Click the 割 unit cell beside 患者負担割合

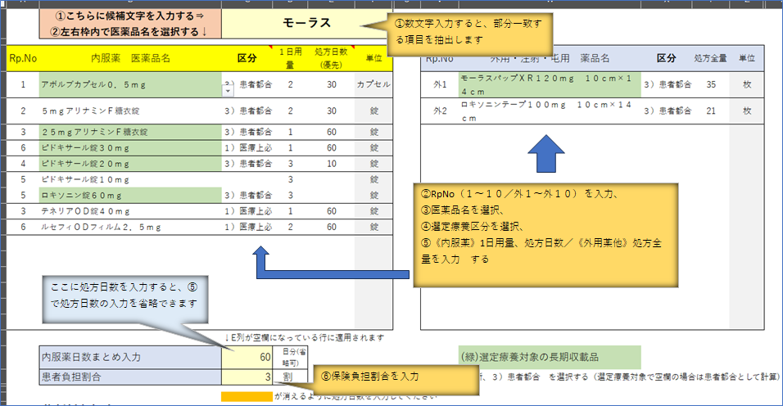click(x=290, y=377)
